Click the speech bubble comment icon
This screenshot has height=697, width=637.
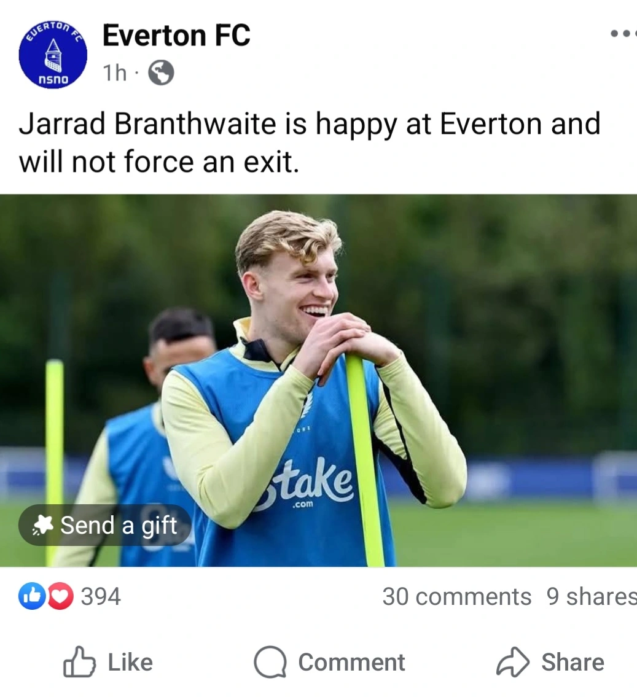(270, 662)
